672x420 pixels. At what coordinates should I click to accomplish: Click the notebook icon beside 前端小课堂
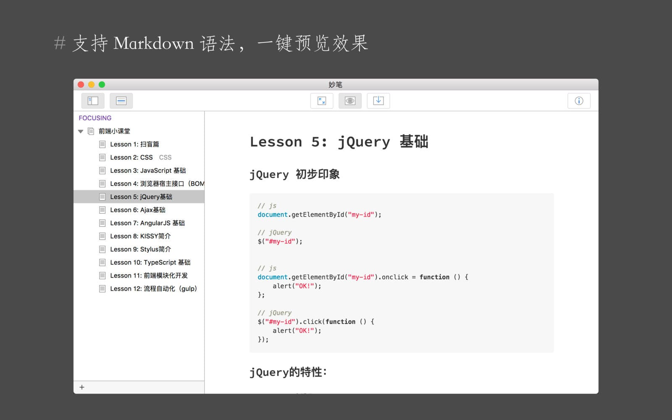pos(91,131)
